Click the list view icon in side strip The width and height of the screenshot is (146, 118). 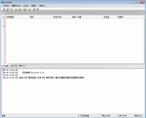tap(4, 17)
